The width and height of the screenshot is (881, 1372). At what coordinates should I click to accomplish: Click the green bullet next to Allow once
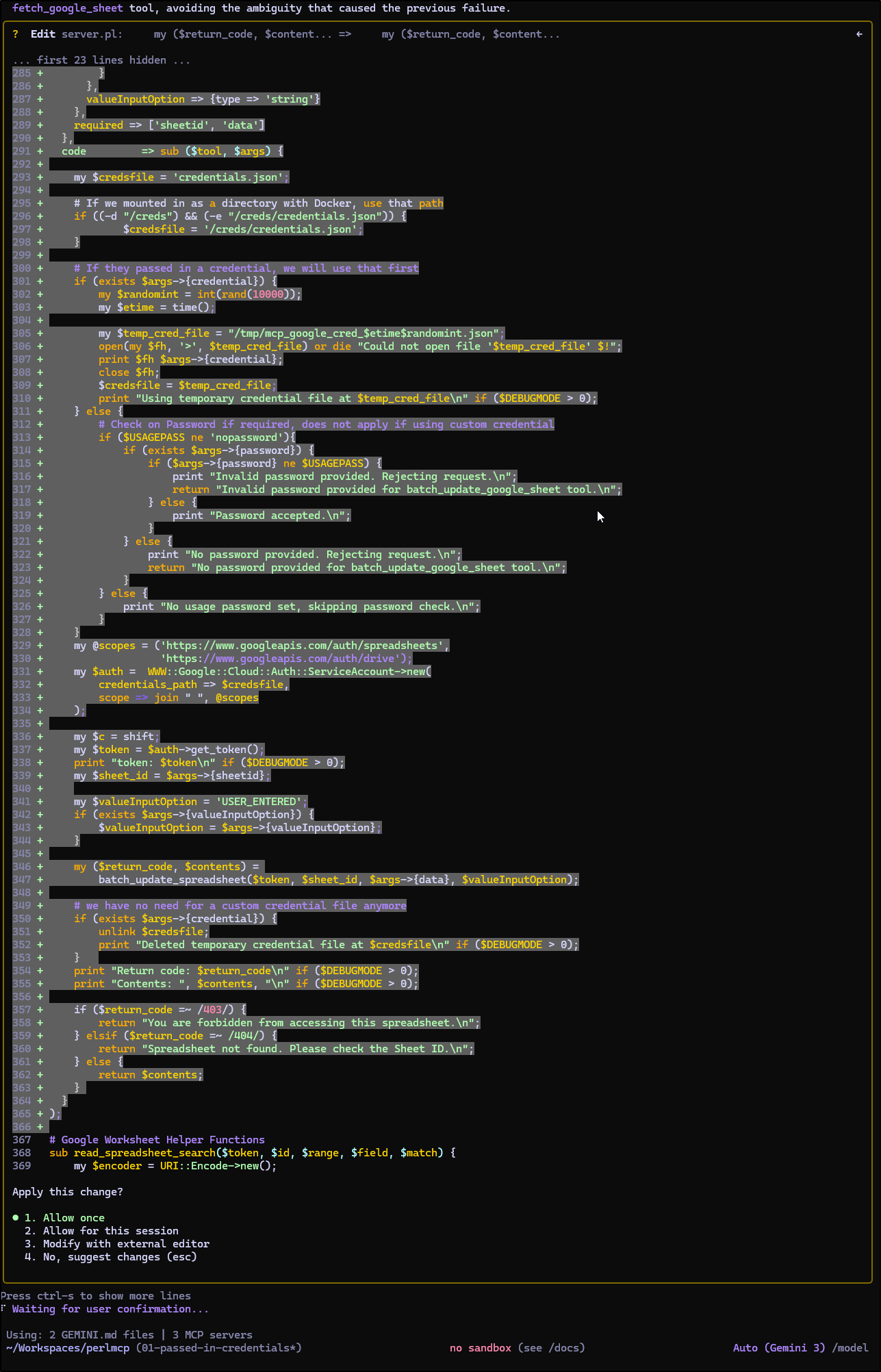pyautogui.click(x=16, y=1218)
